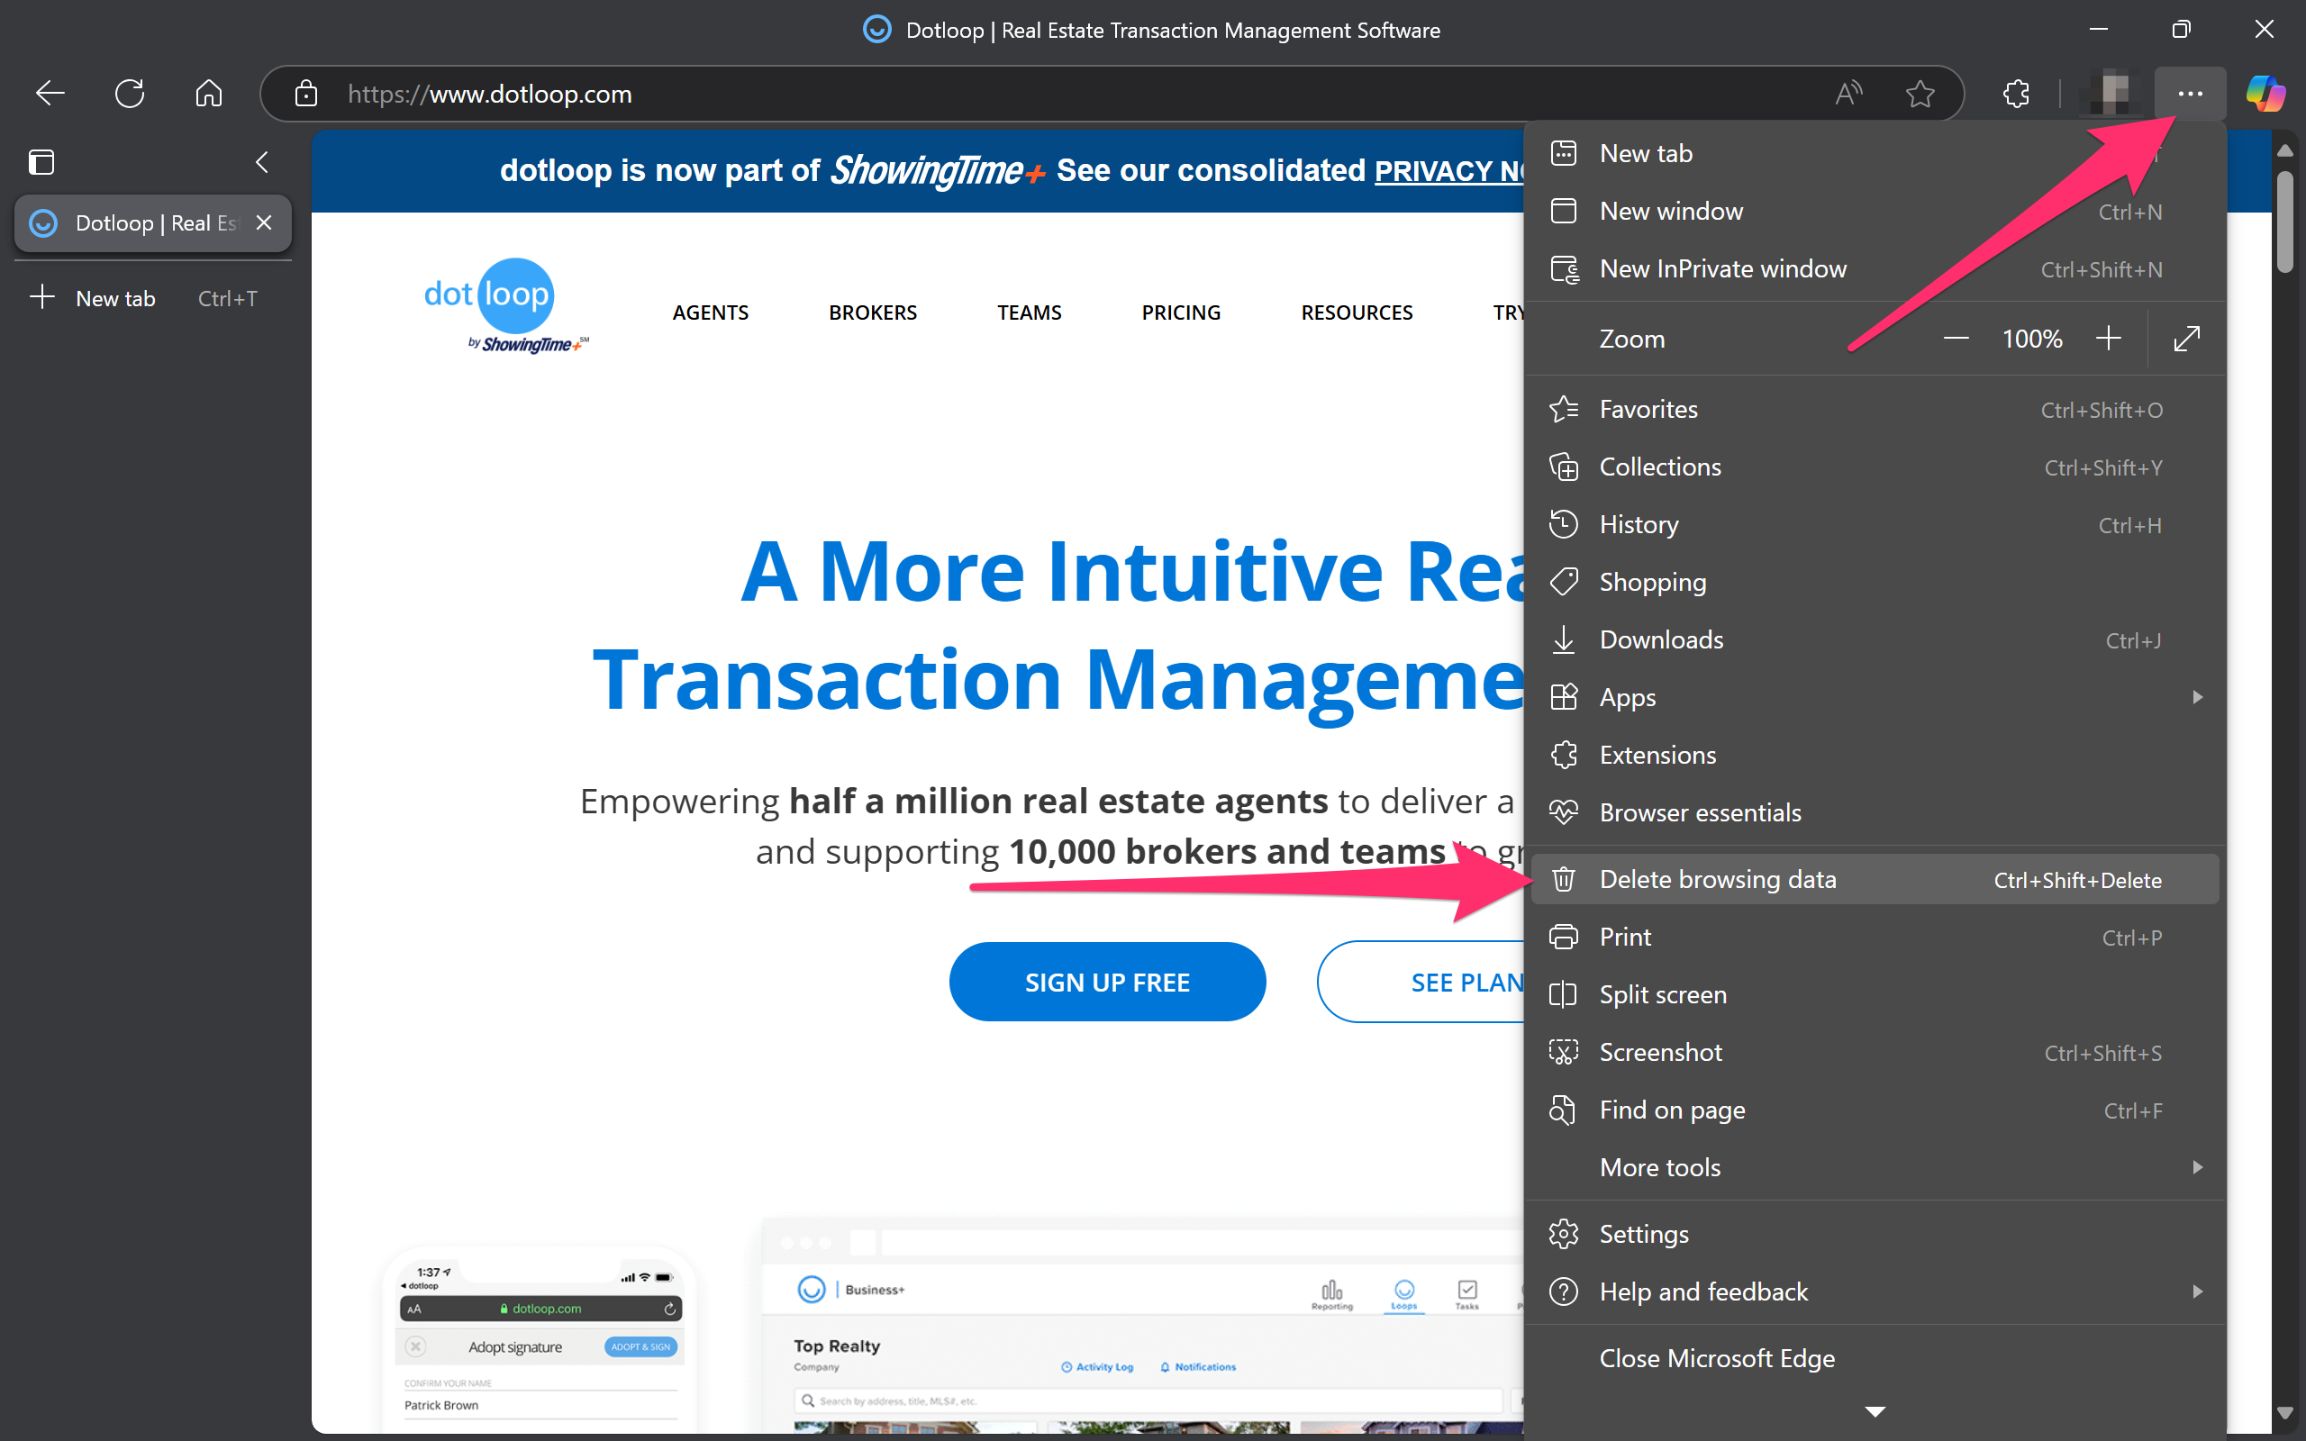Go to the home page icon
This screenshot has height=1441, width=2306.
(x=209, y=94)
